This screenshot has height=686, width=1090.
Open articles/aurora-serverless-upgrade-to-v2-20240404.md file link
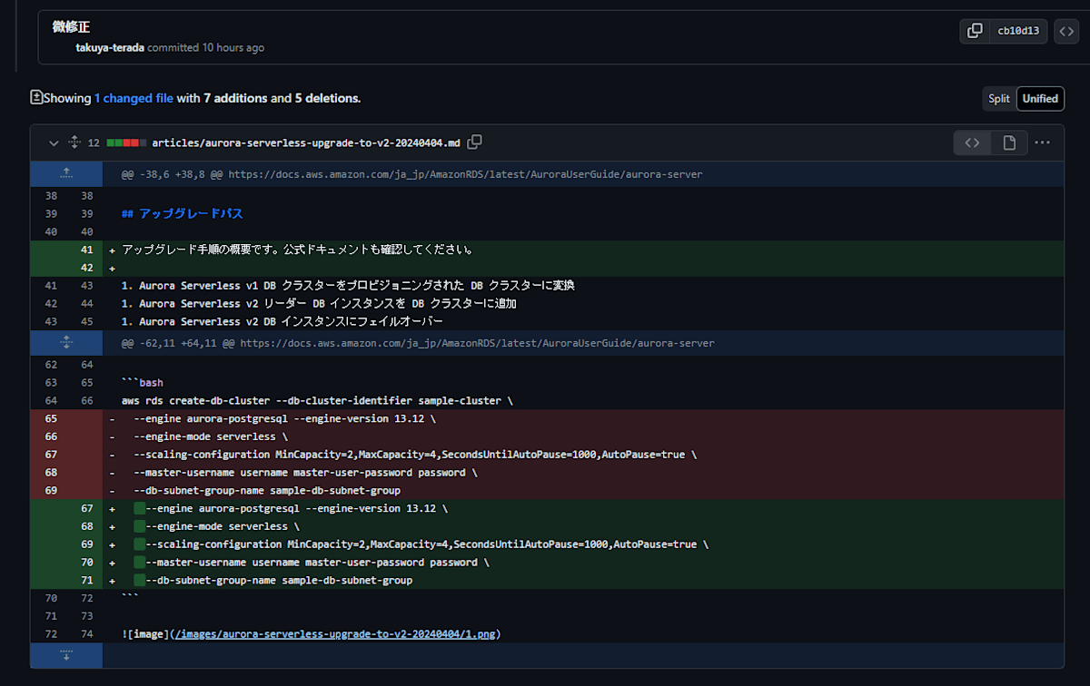(306, 143)
